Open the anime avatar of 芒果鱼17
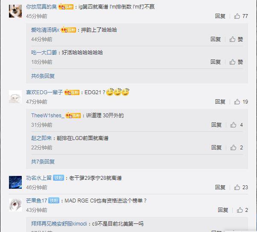Screen dimensions: 257x232 15,205
